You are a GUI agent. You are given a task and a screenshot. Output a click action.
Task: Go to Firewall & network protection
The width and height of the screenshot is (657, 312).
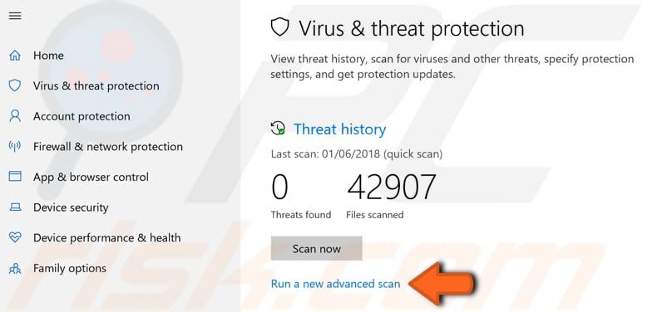tap(108, 147)
